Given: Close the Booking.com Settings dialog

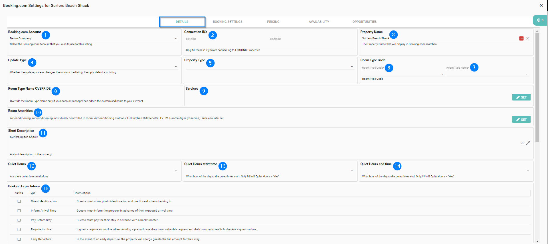Looking at the screenshot, I should [541, 5].
